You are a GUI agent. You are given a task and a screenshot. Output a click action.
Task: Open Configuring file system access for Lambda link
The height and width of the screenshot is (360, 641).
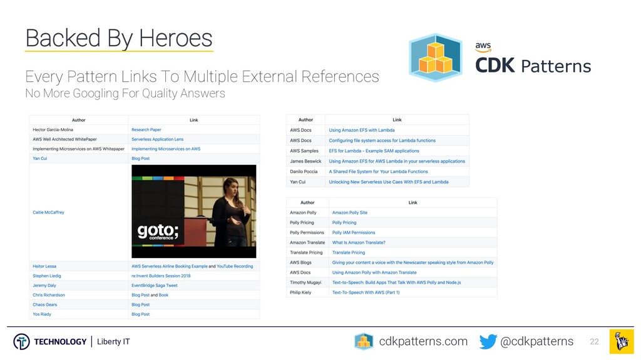[382, 141]
